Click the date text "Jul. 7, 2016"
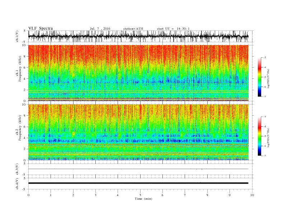The height and width of the screenshot is (219, 284). tap(100, 29)
